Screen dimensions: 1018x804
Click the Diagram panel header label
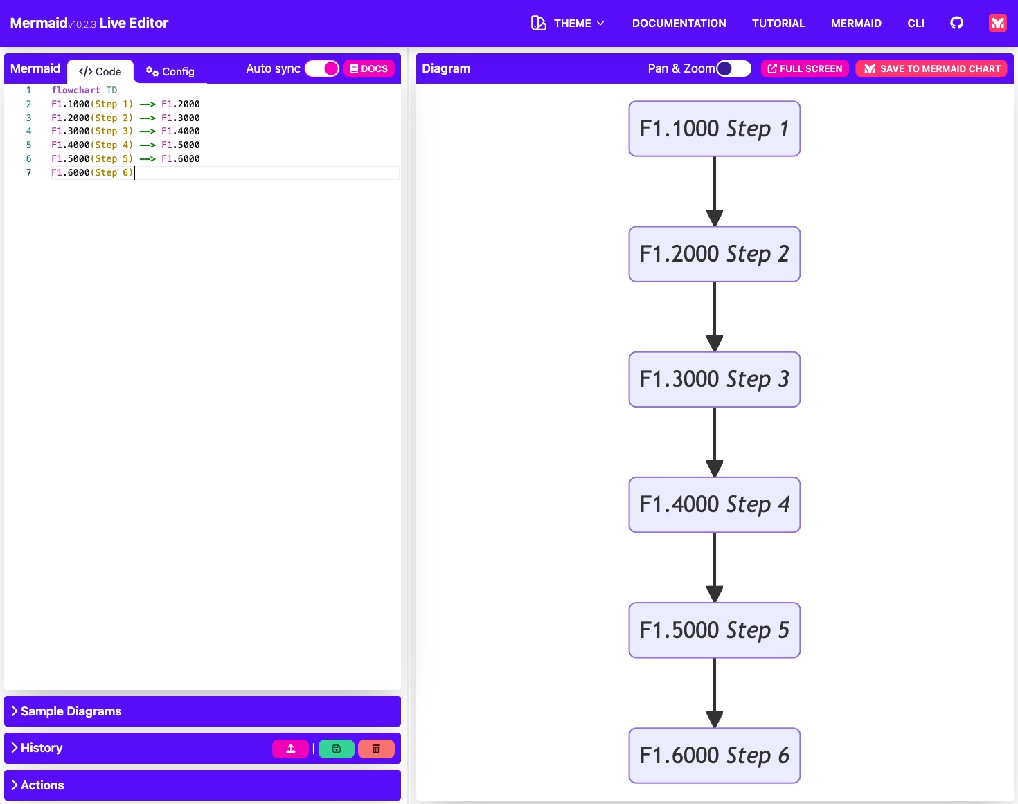tap(446, 68)
